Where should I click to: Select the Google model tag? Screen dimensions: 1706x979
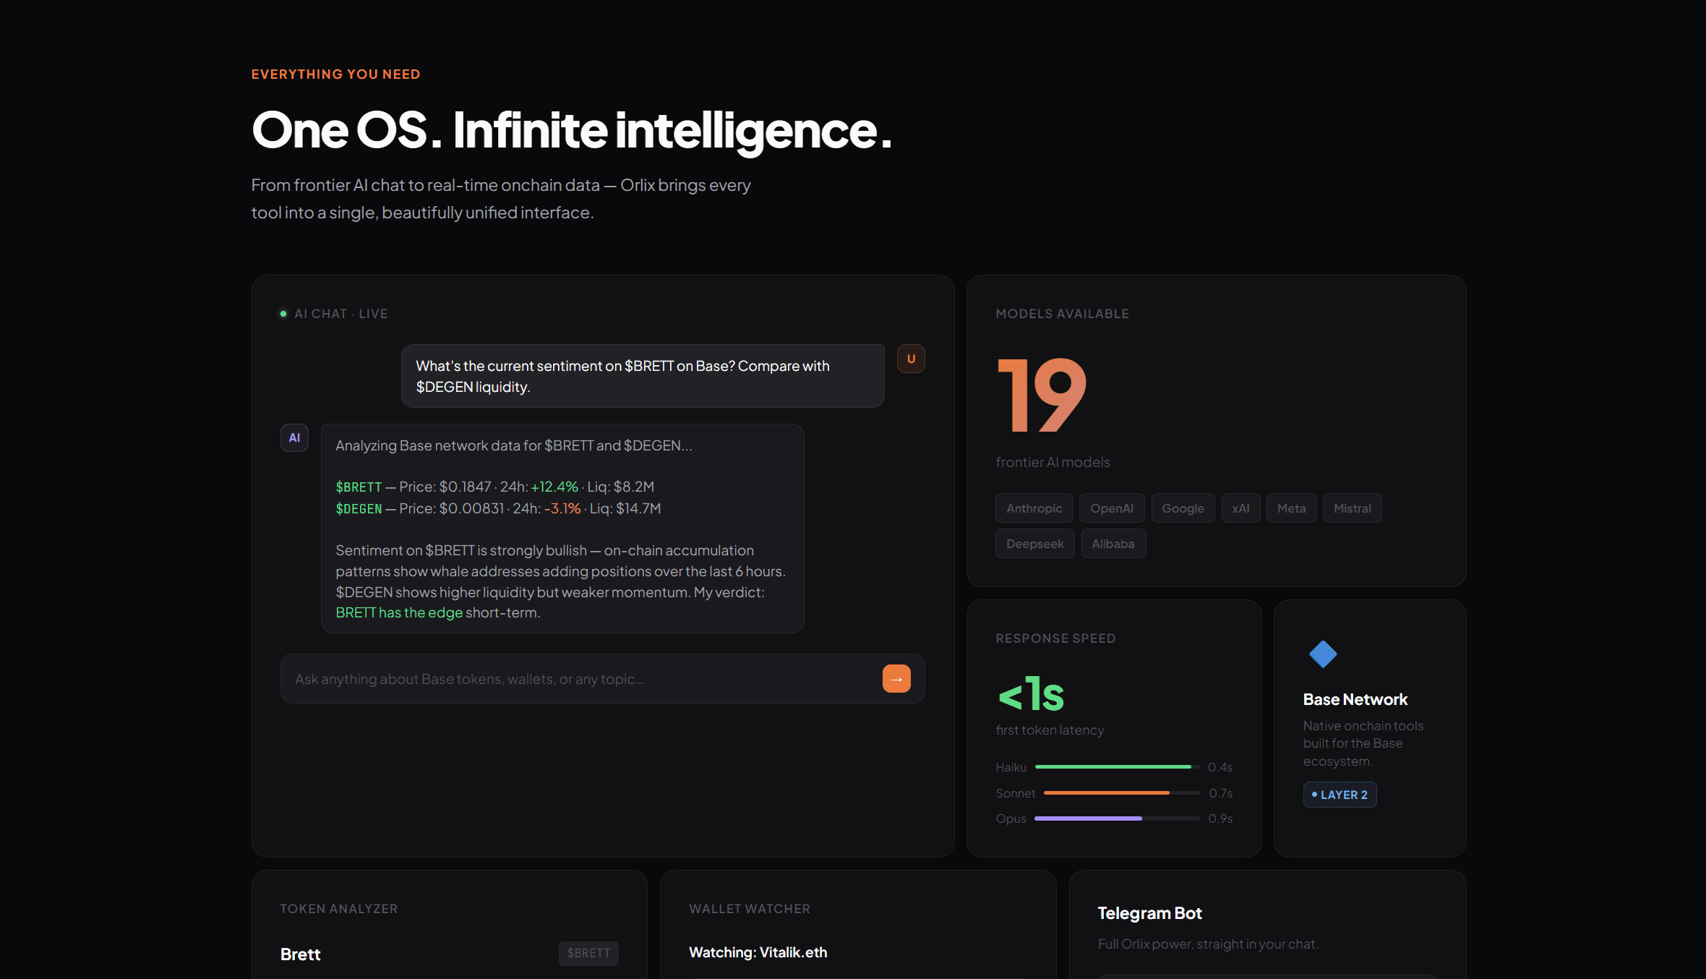click(1183, 508)
